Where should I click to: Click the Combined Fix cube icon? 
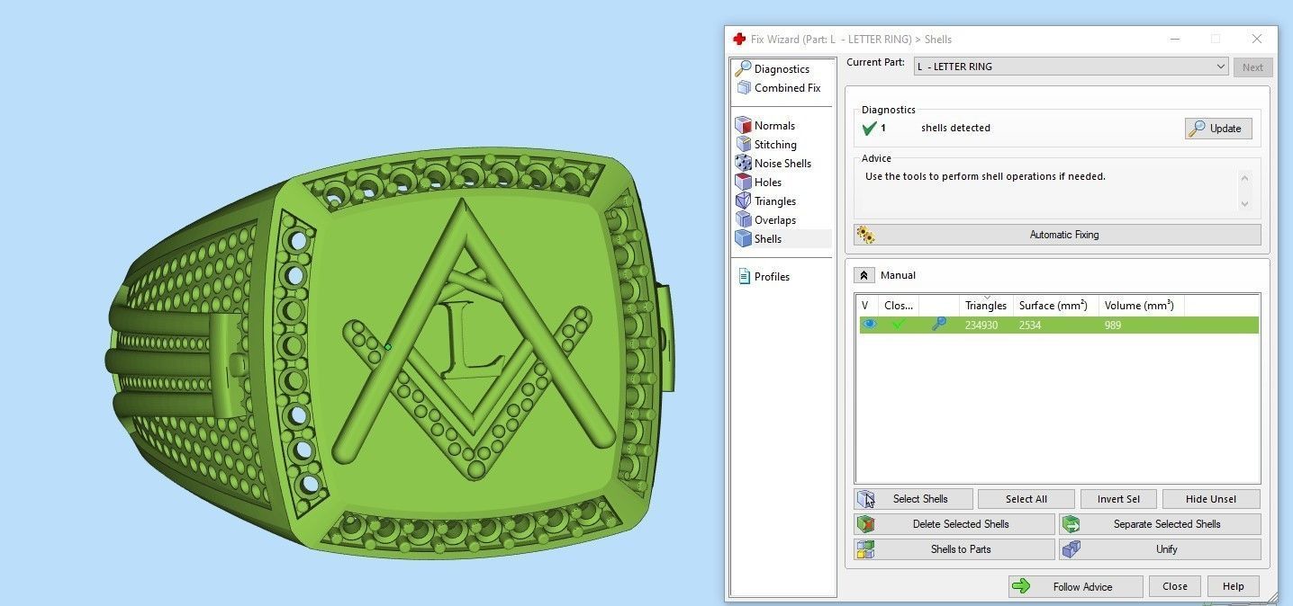click(744, 88)
